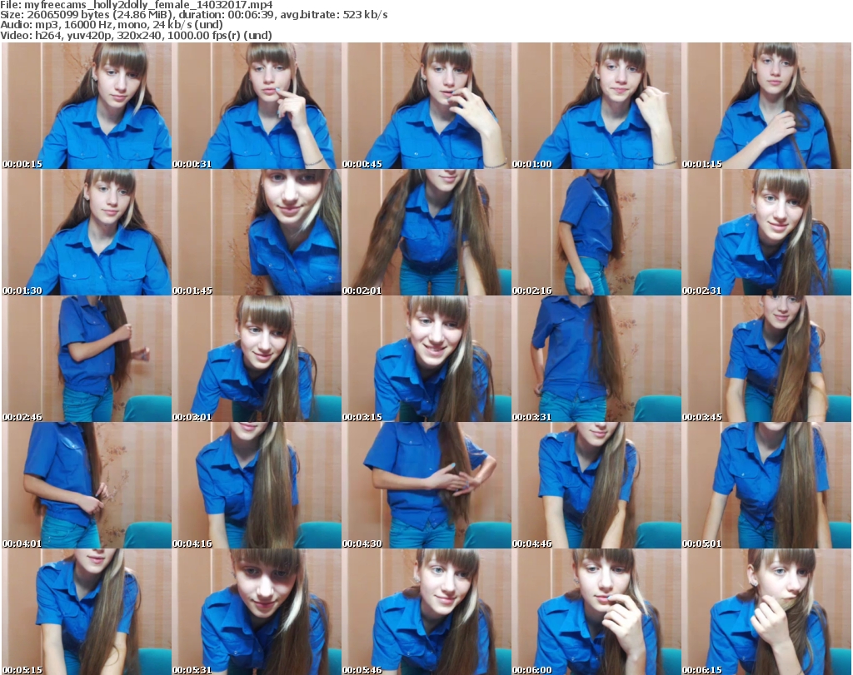The width and height of the screenshot is (853, 675).
Task: Open the frame stamped 00:03:01
Action: (257, 360)
